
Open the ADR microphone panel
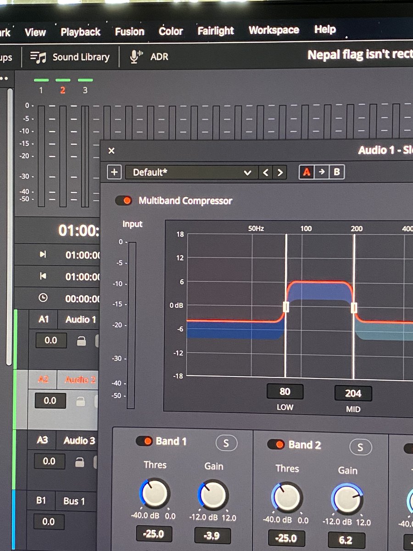[x=150, y=57]
